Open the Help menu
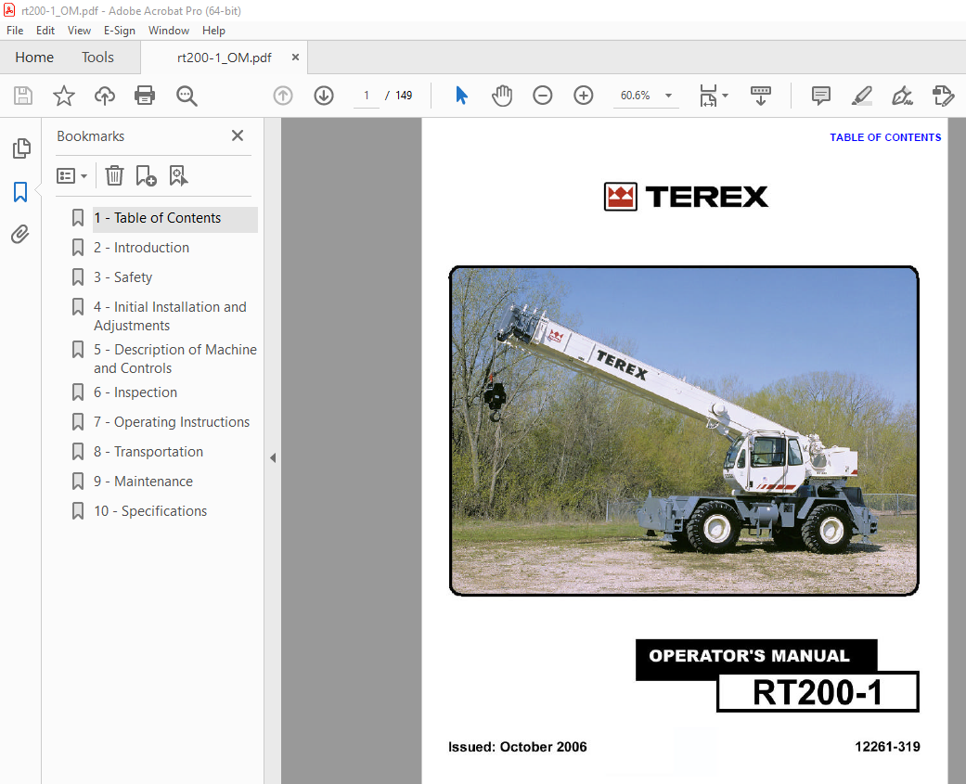Screen dimensions: 966x784 tap(213, 31)
